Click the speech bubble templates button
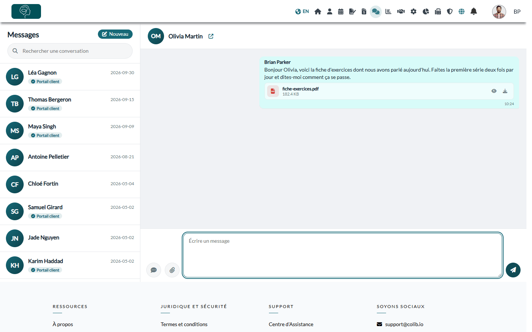The image size is (532, 332). [x=154, y=270]
